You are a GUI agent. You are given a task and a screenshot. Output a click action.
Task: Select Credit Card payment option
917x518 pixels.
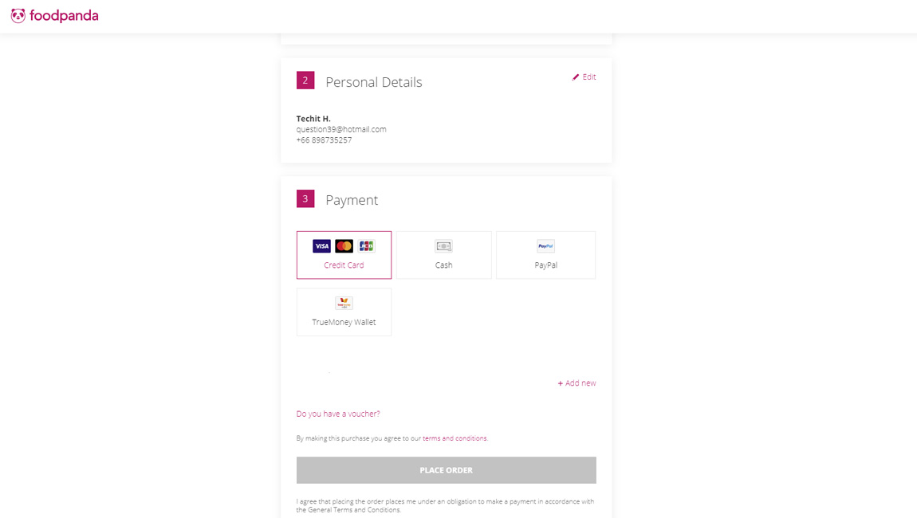pos(344,255)
